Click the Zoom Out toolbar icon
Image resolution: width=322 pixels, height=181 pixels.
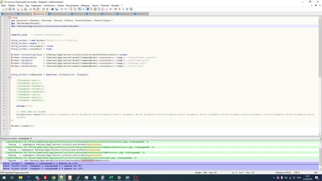point(65,9)
